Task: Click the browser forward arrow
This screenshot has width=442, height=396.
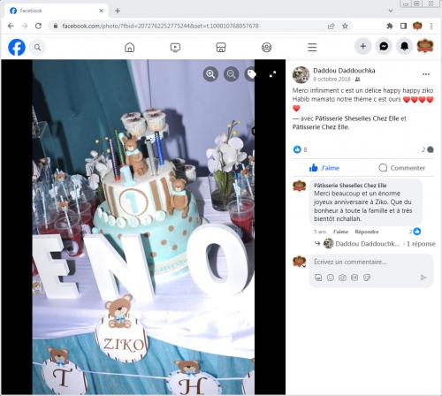Action: [25, 26]
